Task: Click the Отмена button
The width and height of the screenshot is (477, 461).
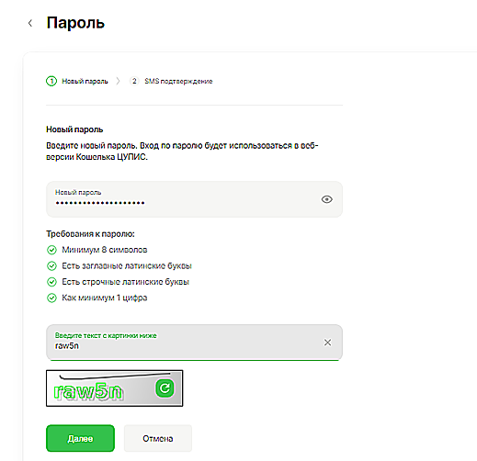Action: (x=158, y=438)
